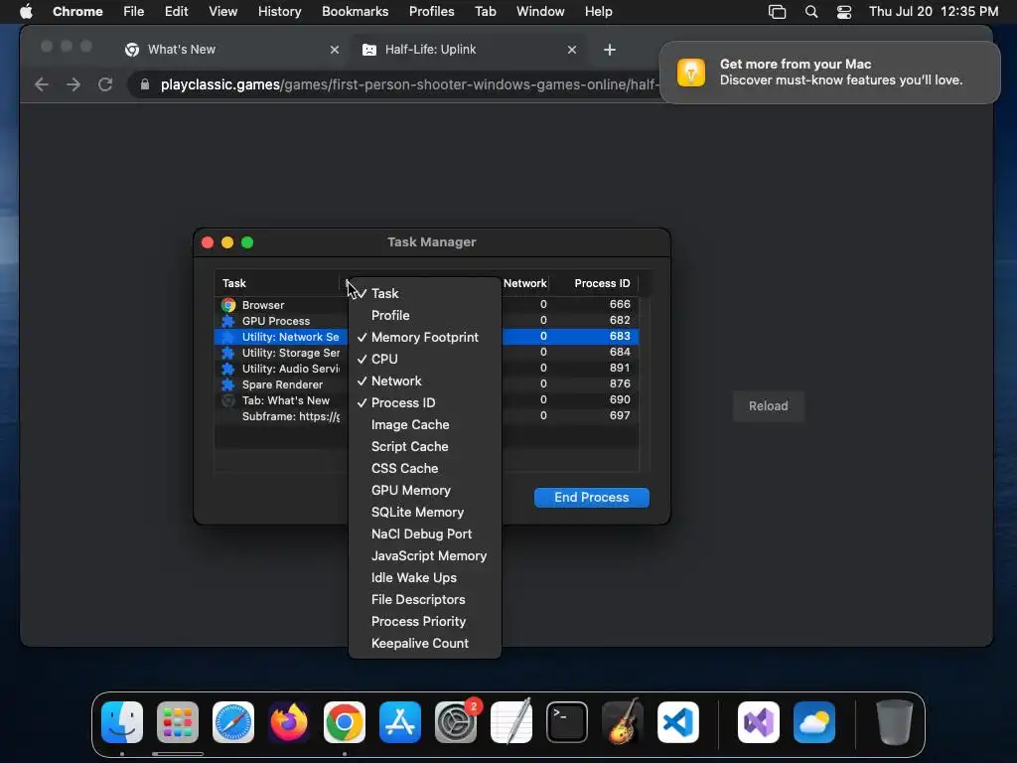The height and width of the screenshot is (763, 1017).
Task: Uncheck the Memory Footprint column
Action: [x=425, y=338]
